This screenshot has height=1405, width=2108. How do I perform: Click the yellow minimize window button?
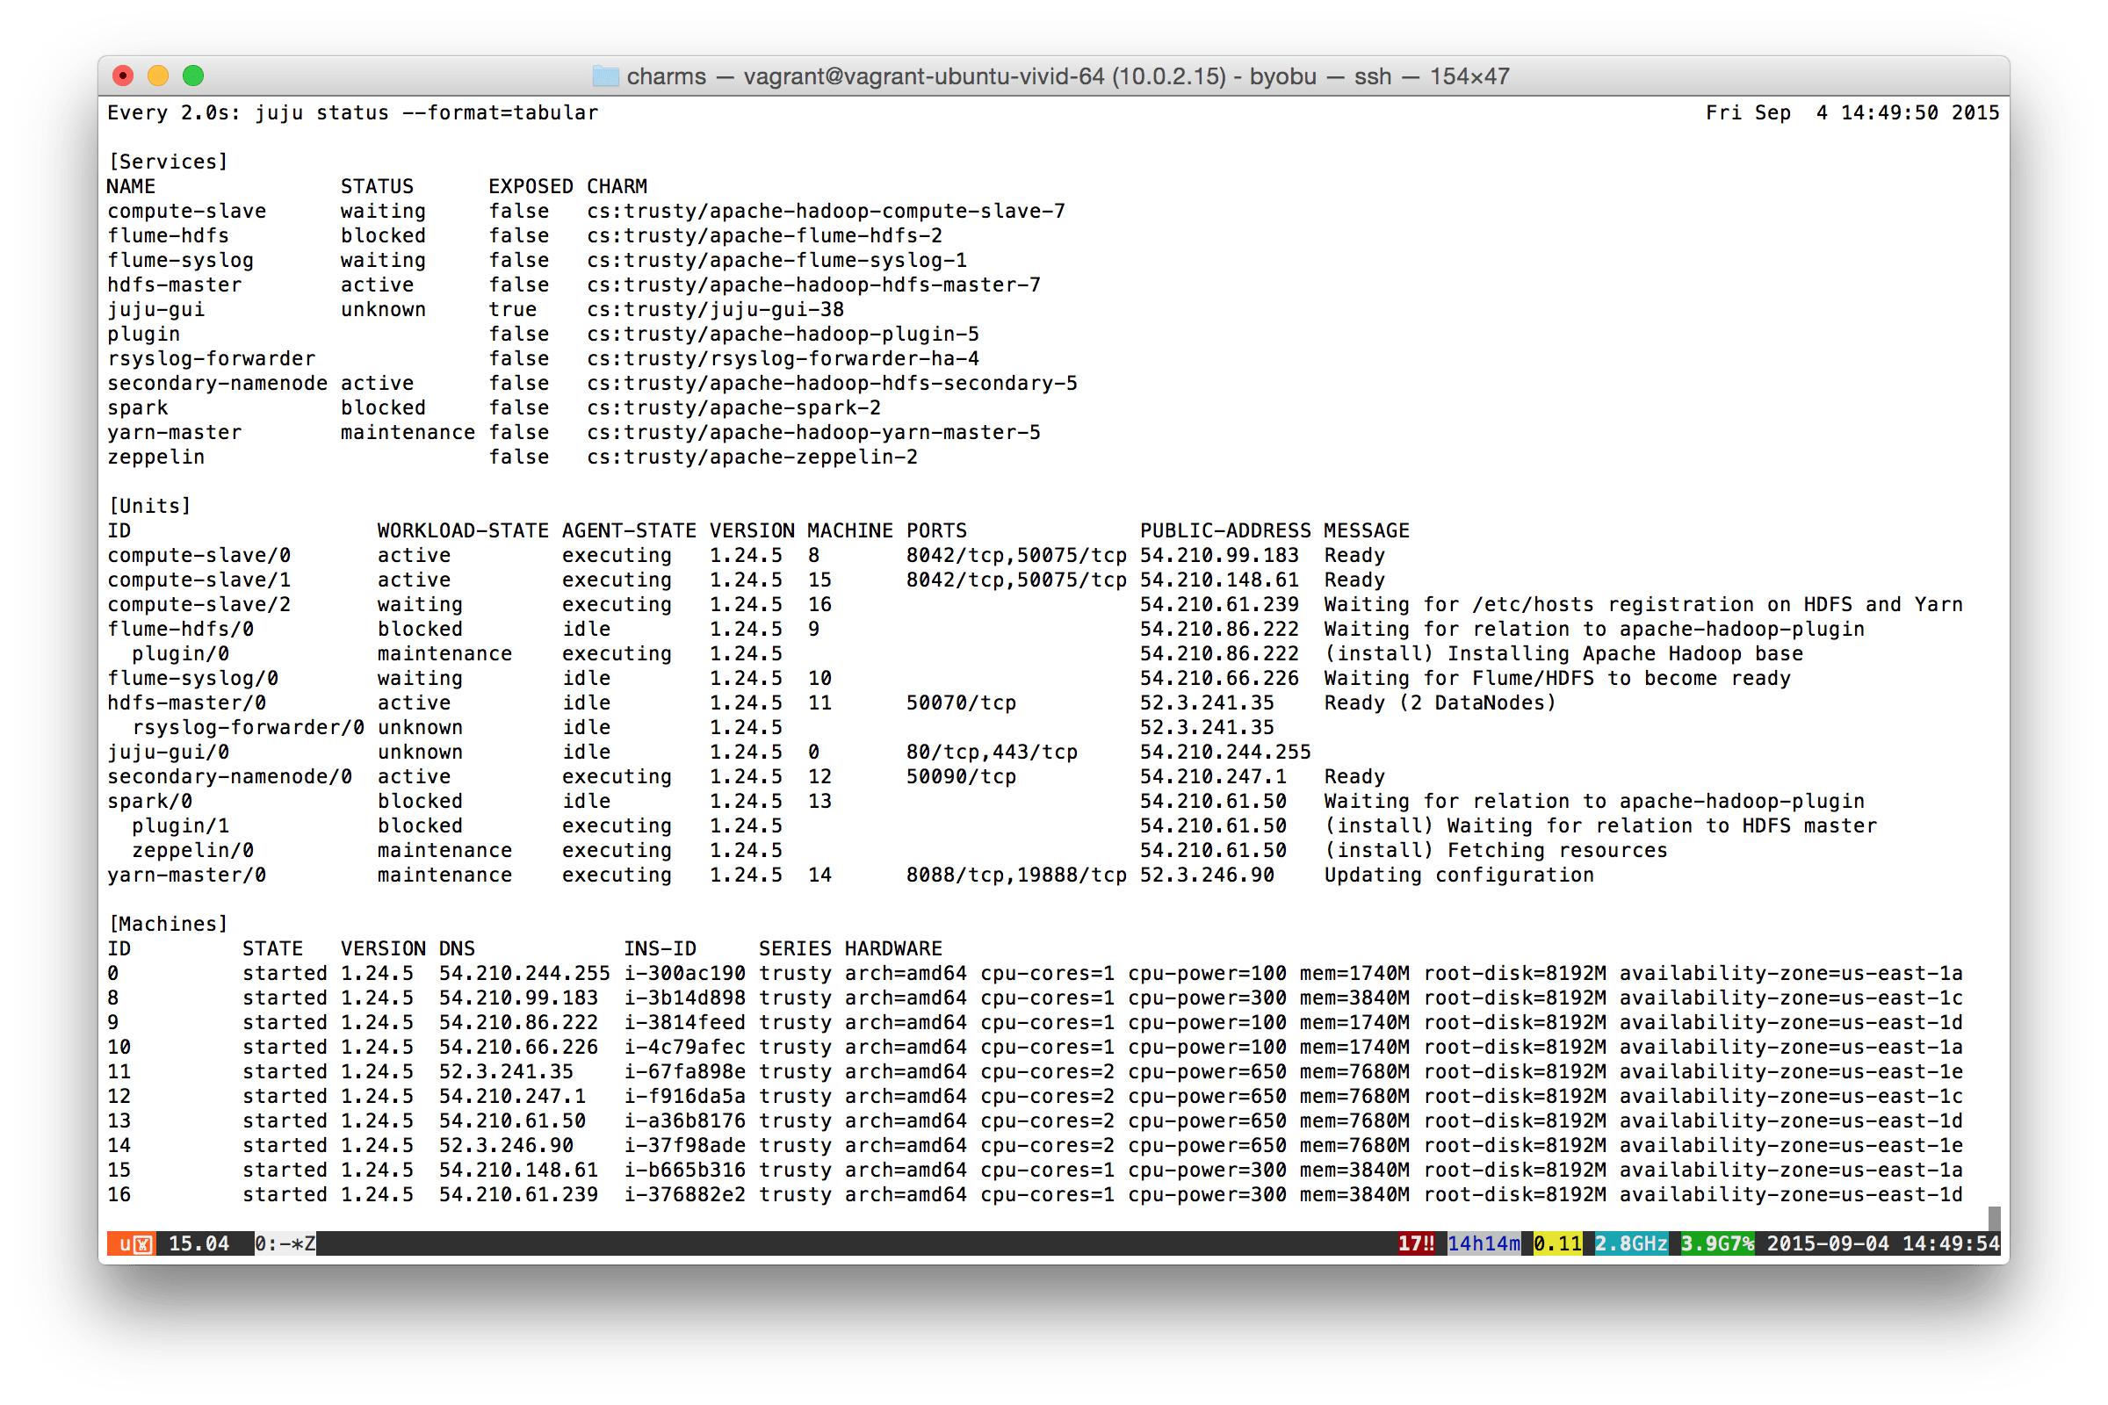(x=158, y=76)
